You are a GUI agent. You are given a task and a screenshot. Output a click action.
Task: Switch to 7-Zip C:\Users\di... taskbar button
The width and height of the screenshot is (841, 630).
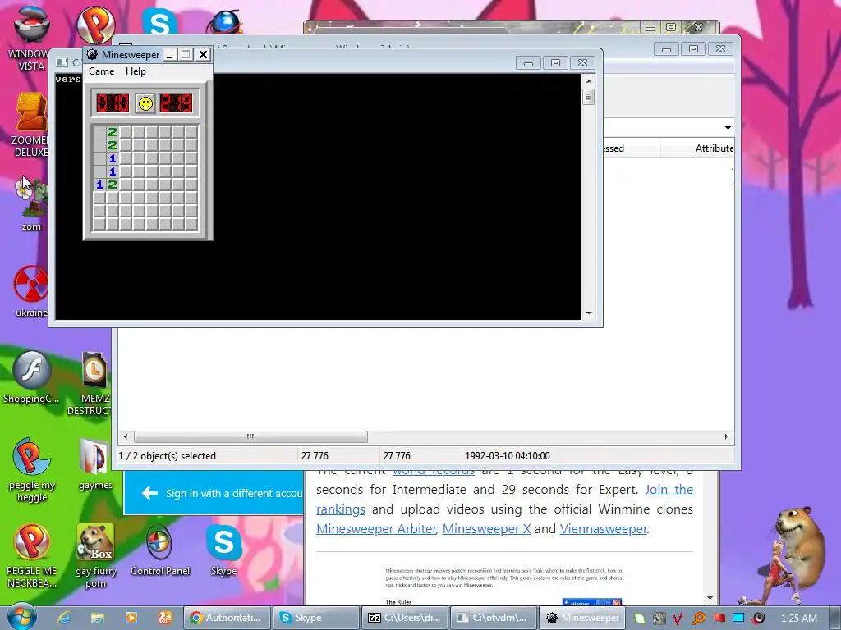click(x=405, y=618)
